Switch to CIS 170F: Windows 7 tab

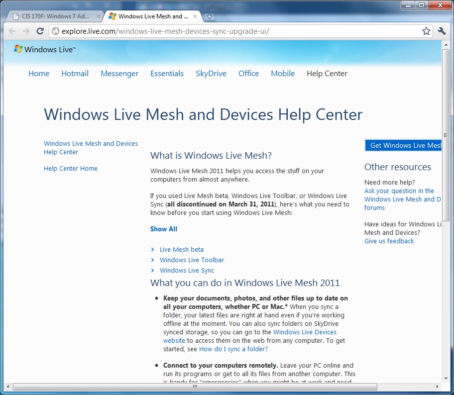pos(55,16)
